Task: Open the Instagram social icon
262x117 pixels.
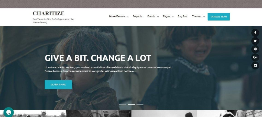Action: (x=255, y=65)
